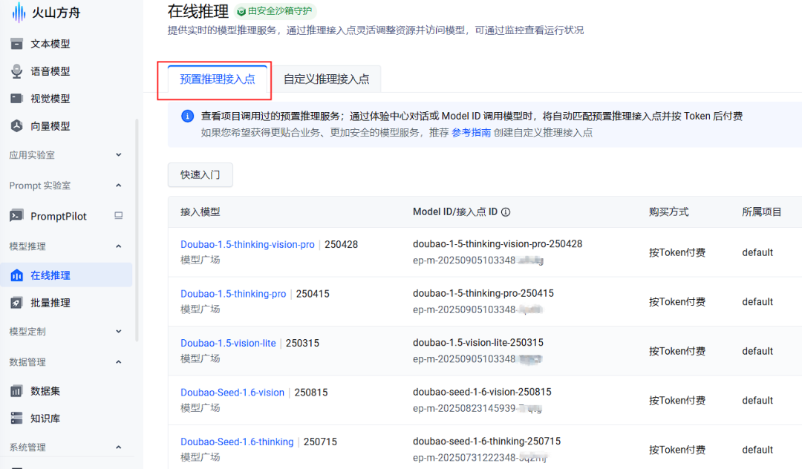Viewport: 802px width, 469px height.
Task: Expand the 模型定制 section
Action: point(119,332)
